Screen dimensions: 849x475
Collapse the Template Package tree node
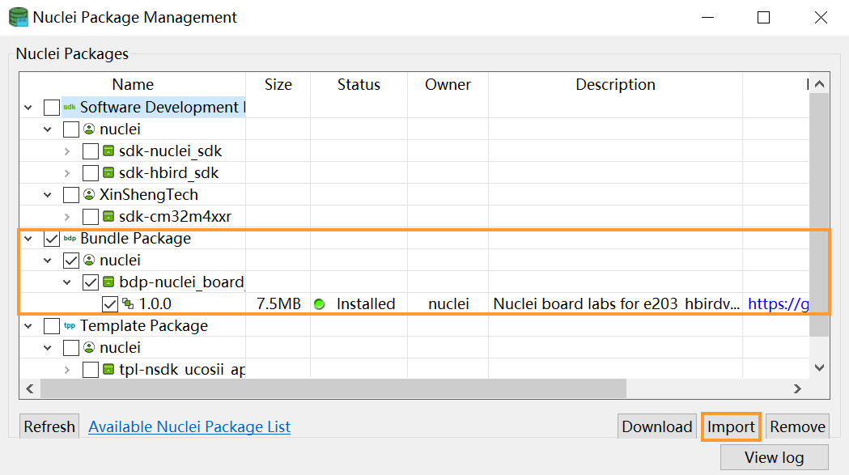click(x=28, y=326)
